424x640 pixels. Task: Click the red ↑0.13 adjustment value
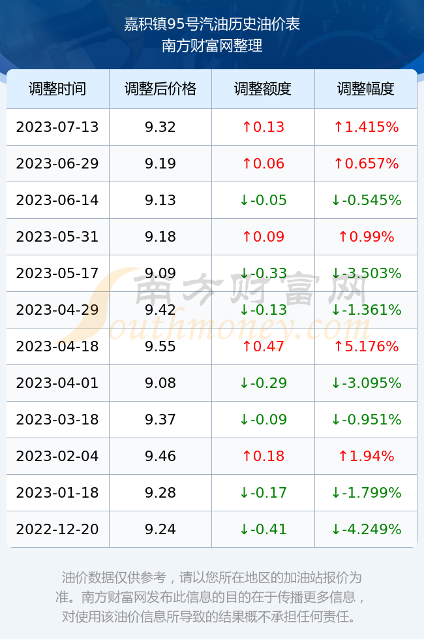263,127
